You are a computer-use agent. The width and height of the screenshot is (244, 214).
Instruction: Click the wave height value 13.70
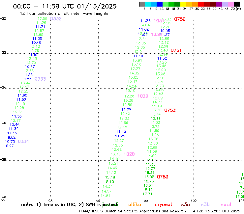157,110
